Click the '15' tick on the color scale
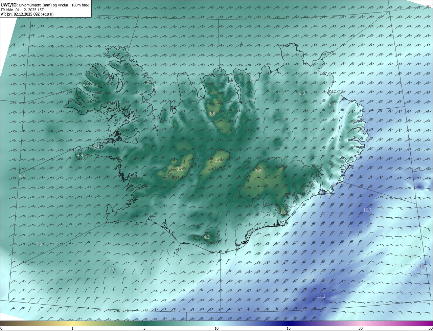The image size is (433, 331). point(289,329)
